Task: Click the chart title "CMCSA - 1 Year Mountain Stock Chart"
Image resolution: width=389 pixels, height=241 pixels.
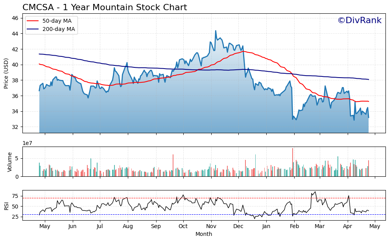Action: pos(105,7)
